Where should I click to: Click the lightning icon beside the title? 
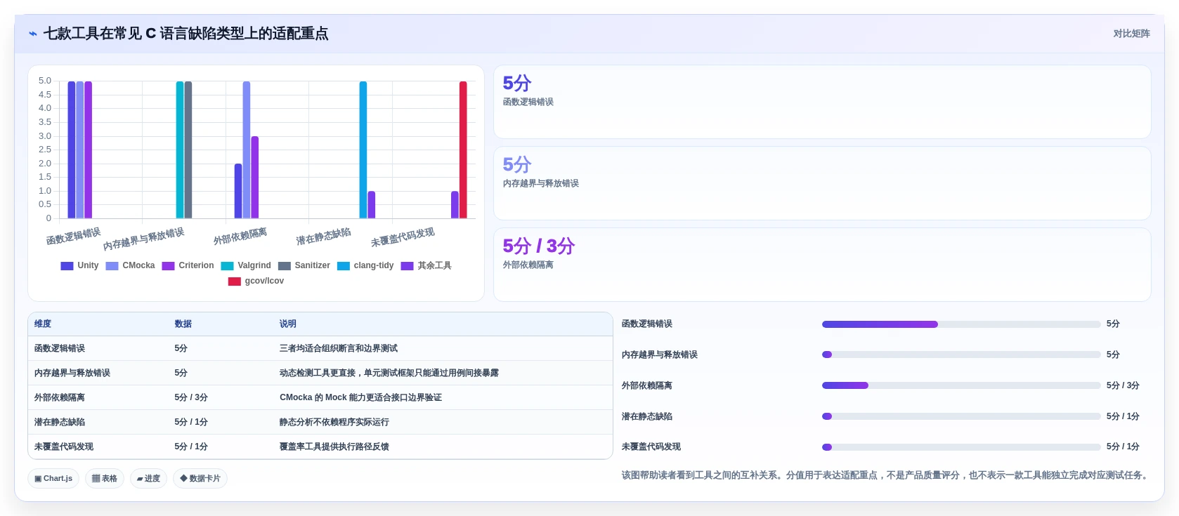point(33,34)
